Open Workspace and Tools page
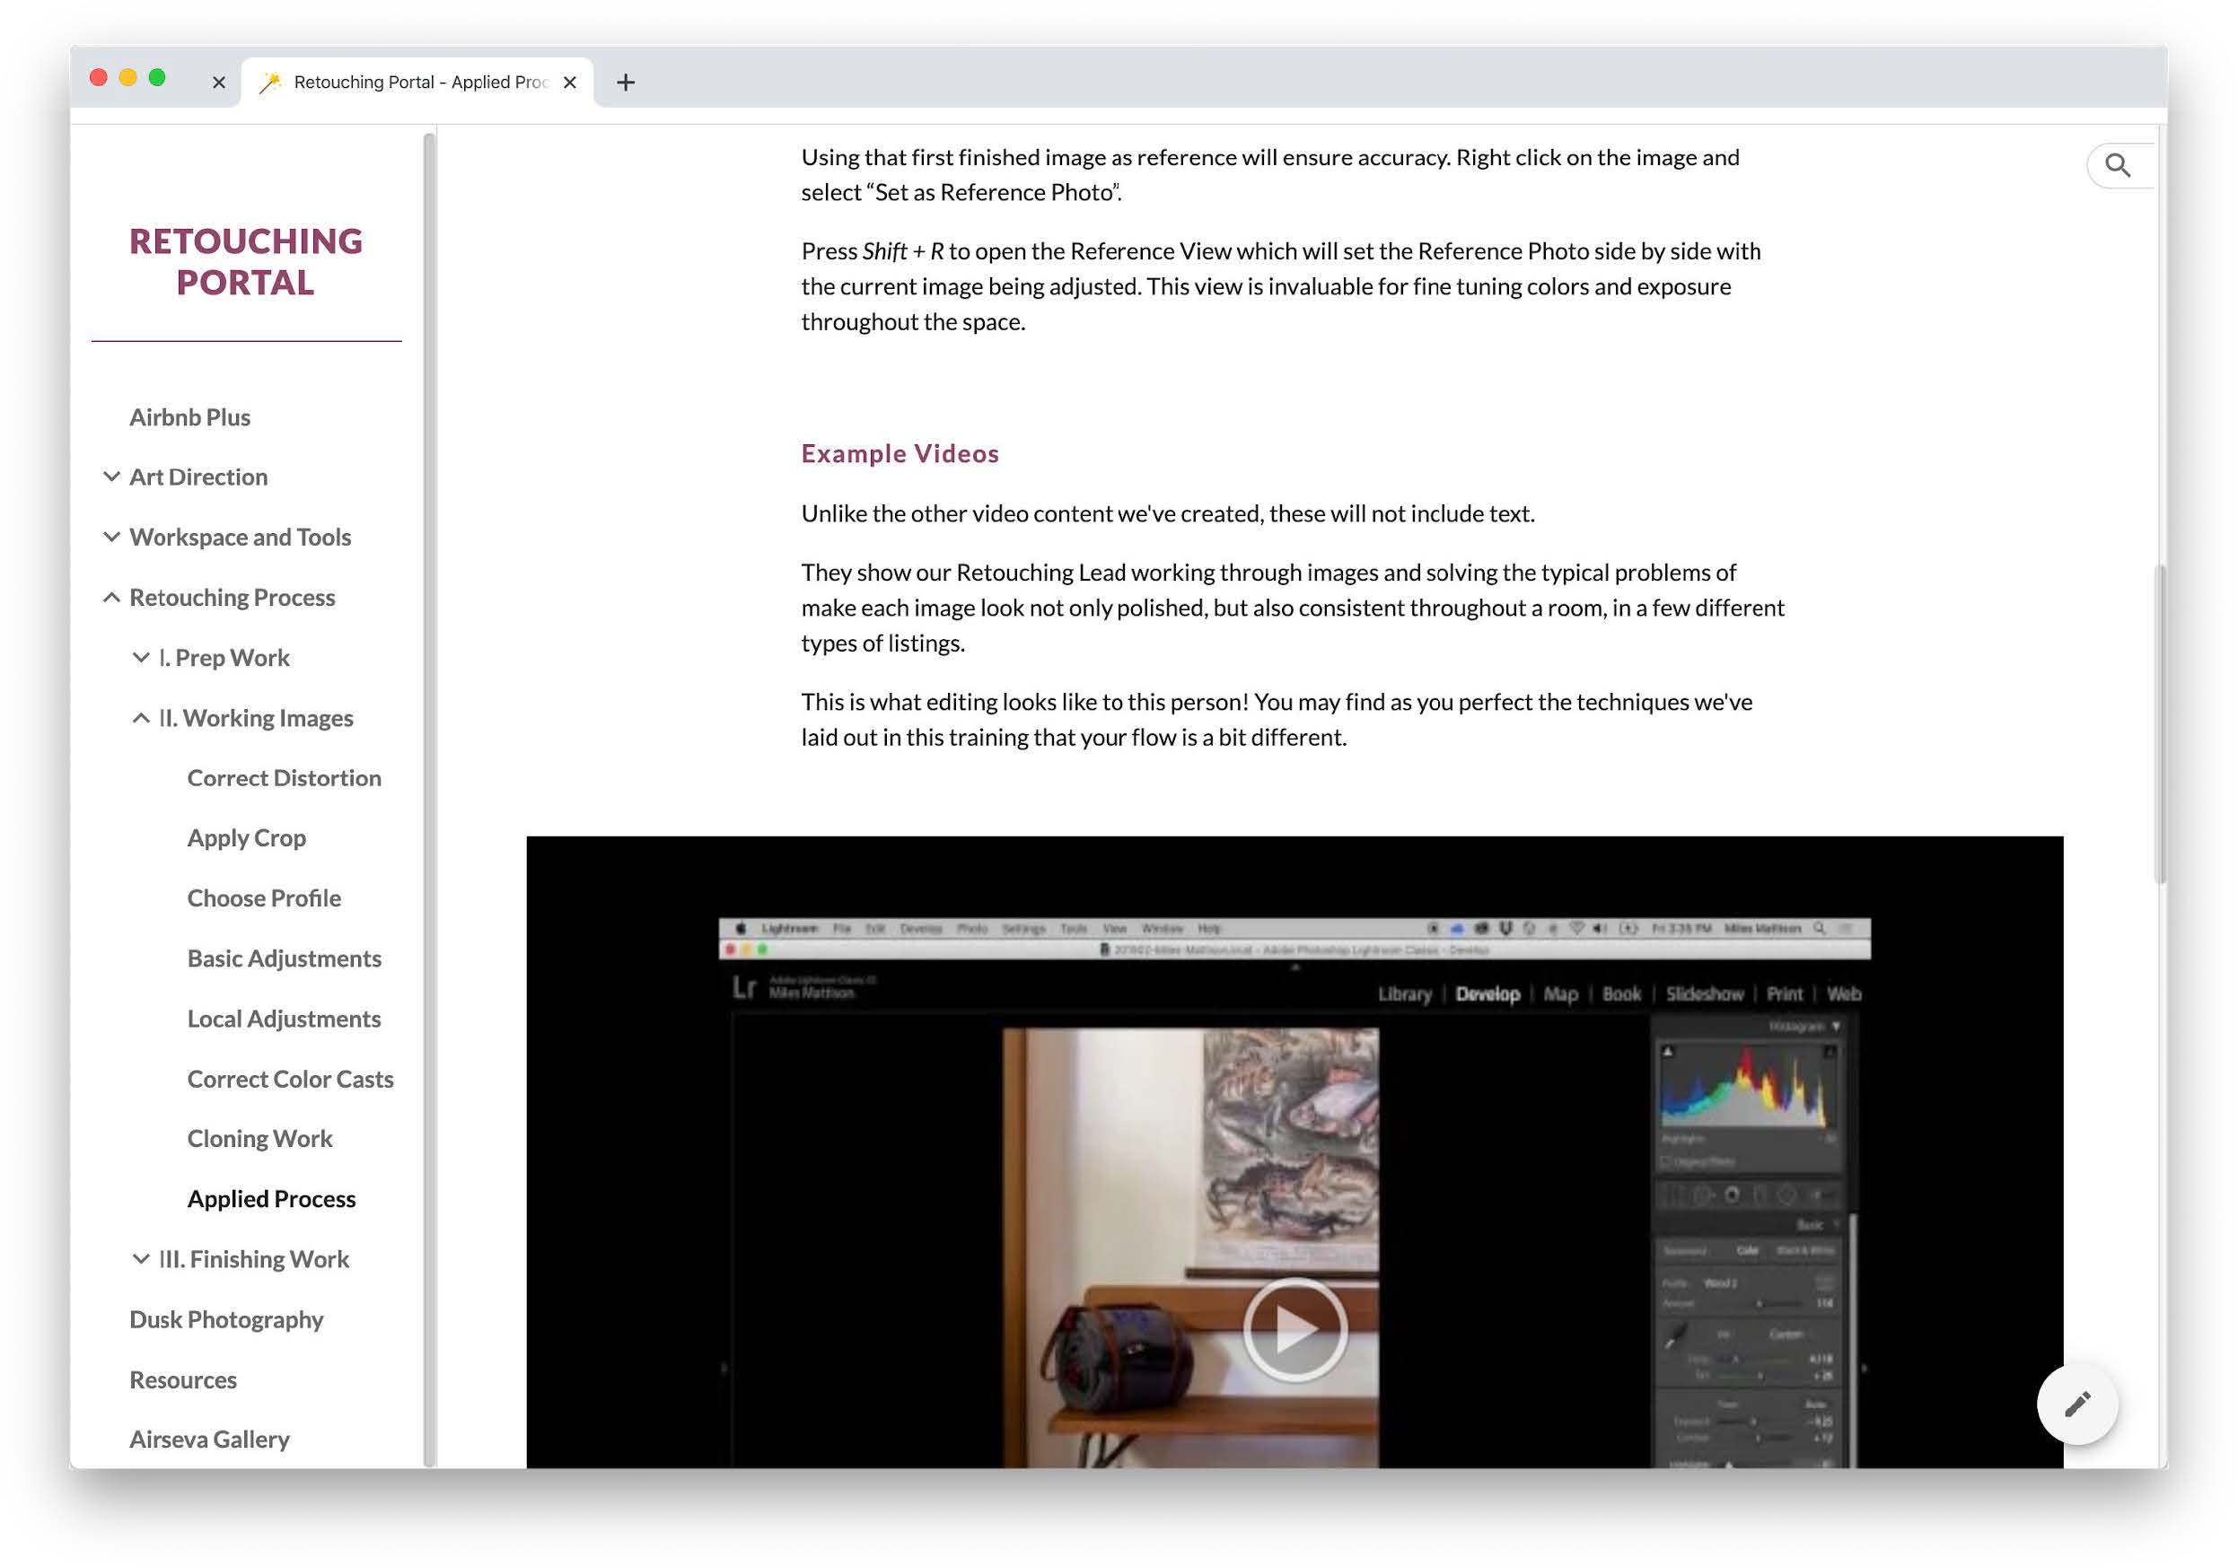 241,537
